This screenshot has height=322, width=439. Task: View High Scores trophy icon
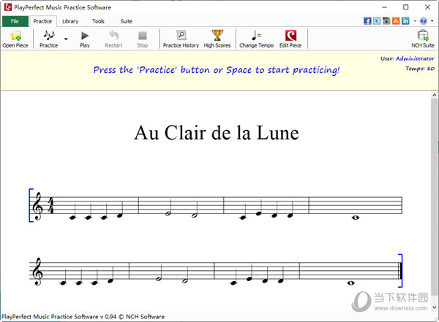pyautogui.click(x=217, y=39)
